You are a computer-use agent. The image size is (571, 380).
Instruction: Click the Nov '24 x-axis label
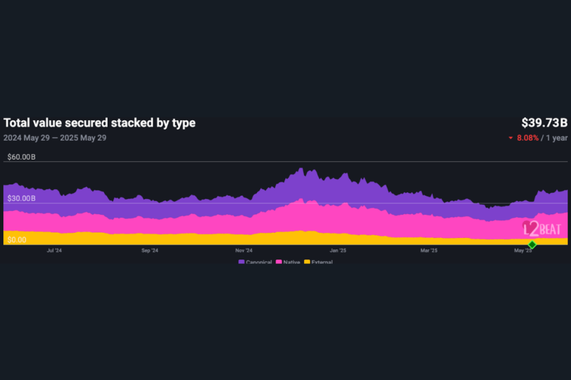click(244, 251)
